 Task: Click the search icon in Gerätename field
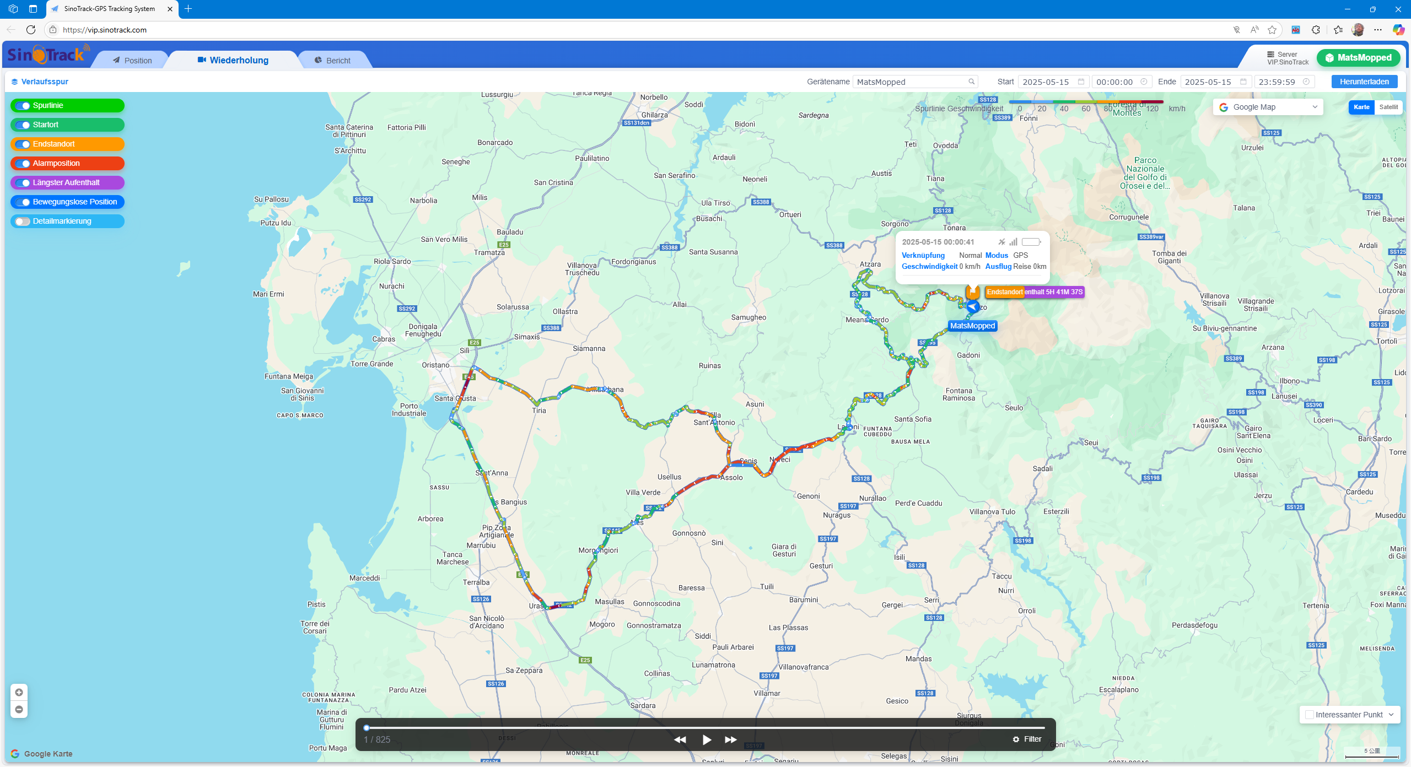[972, 82]
